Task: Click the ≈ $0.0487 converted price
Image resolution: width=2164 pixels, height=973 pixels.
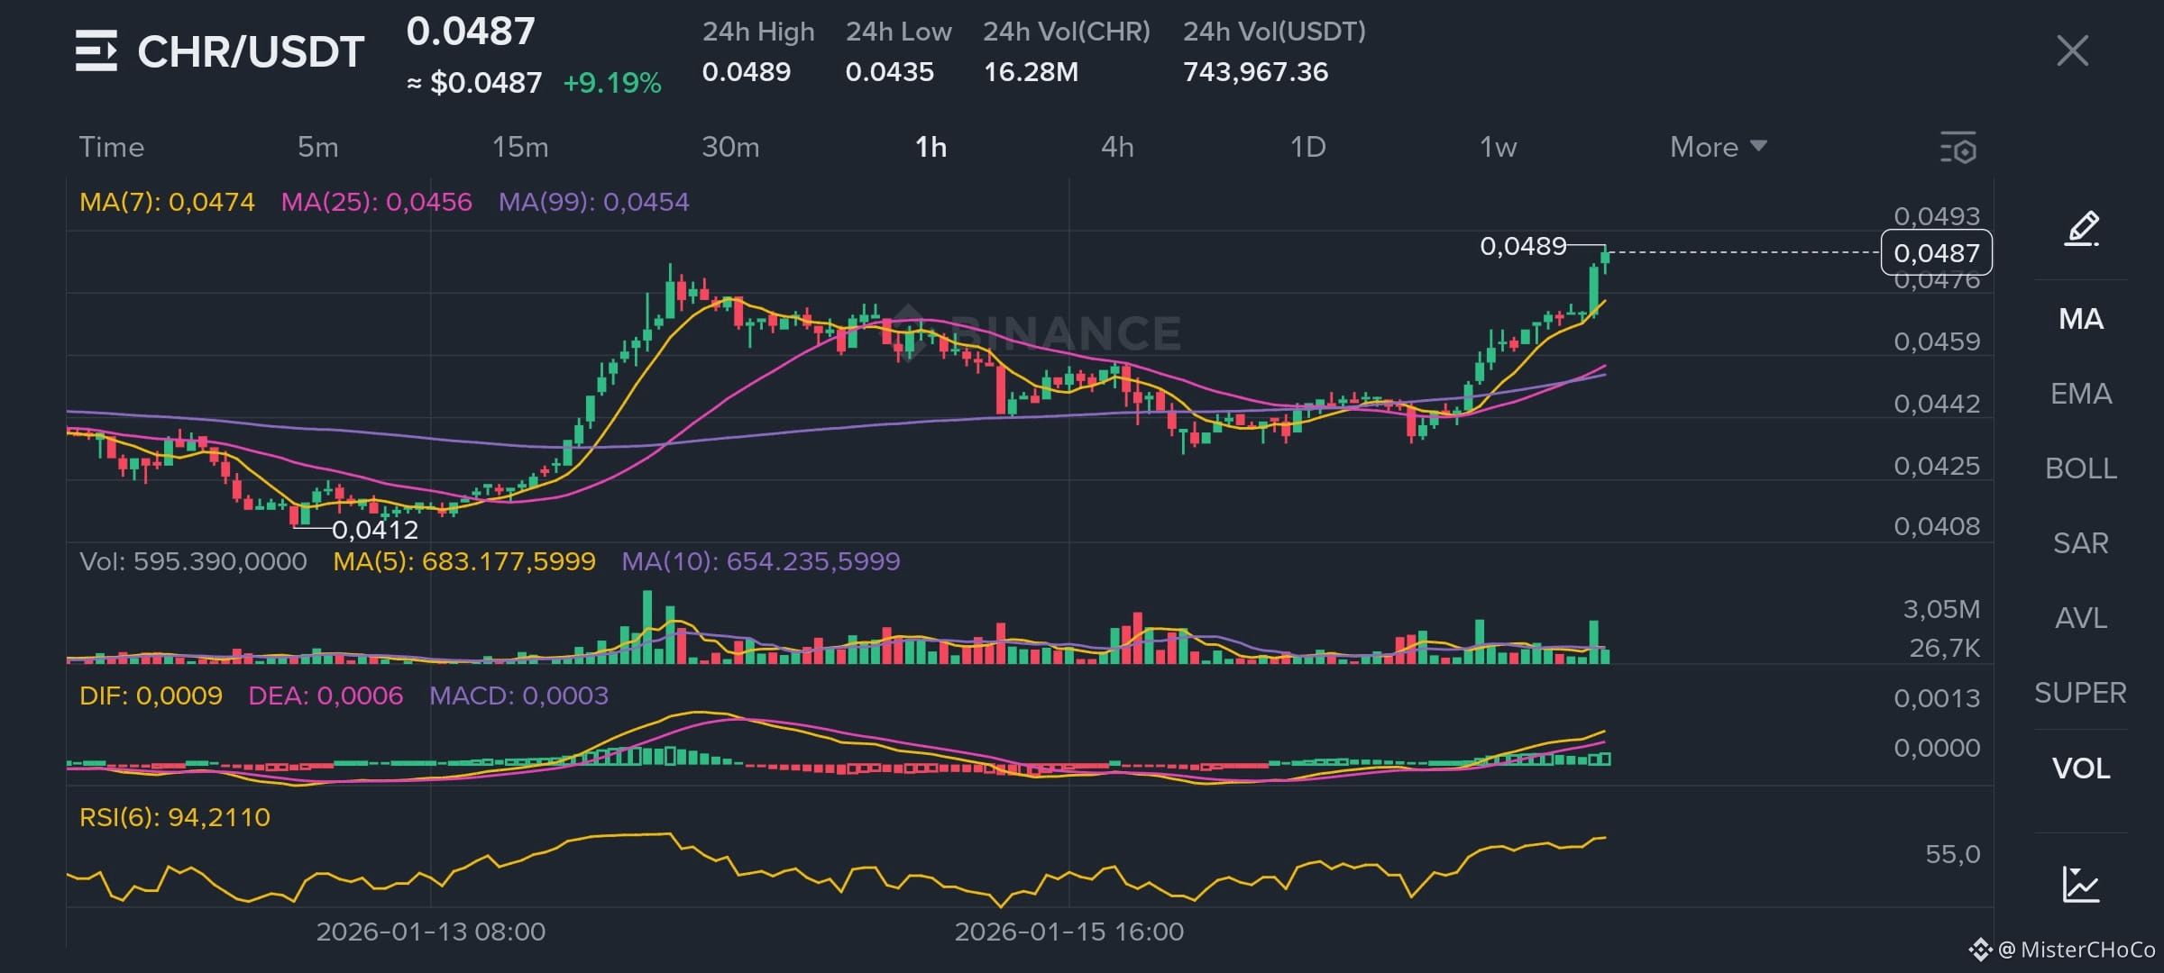Action: click(x=474, y=83)
